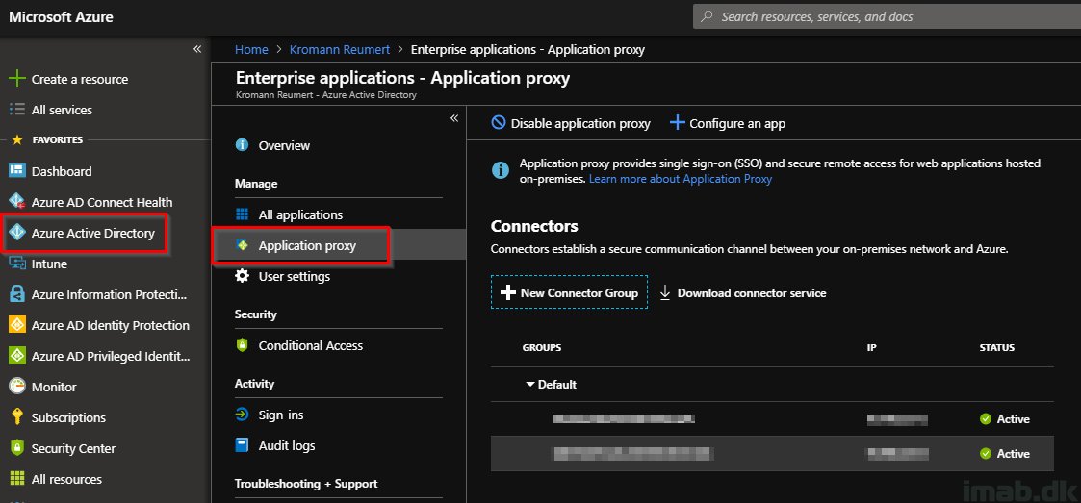Open Learn more about Application Proxy link
The width and height of the screenshot is (1081, 503).
click(681, 179)
